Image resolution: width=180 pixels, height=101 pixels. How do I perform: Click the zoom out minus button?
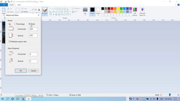pos(161,95)
